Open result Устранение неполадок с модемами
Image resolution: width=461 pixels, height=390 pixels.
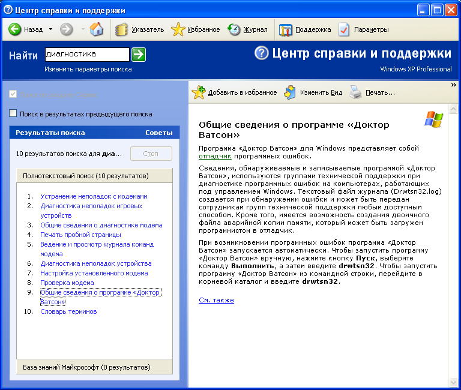[94, 196]
